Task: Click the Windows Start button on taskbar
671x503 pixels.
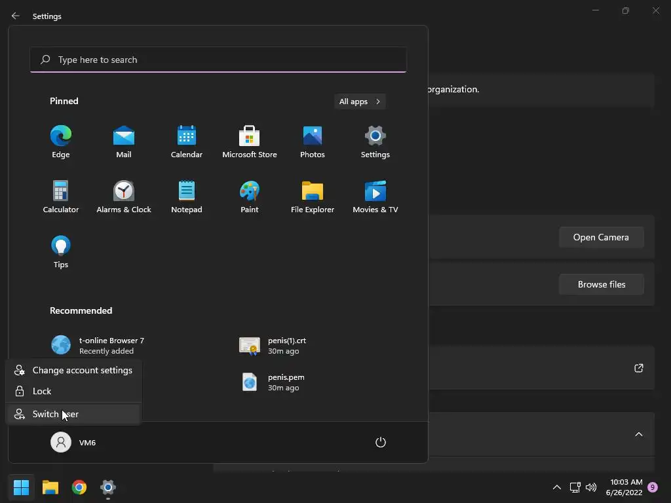Action: (x=21, y=487)
